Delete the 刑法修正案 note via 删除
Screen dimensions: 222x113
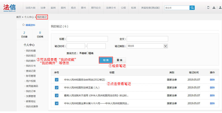point(212,88)
